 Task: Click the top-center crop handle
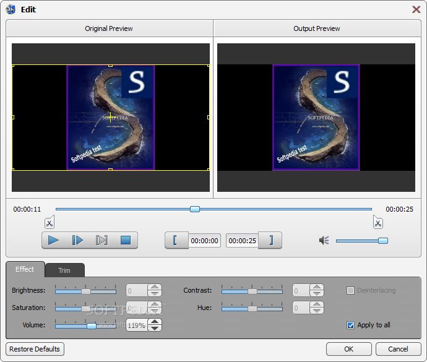tap(110, 66)
